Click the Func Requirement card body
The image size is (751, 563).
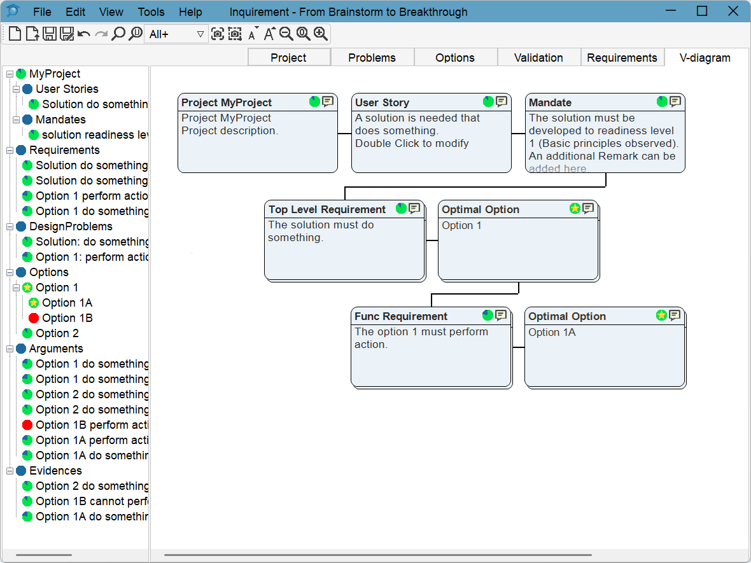(x=431, y=355)
